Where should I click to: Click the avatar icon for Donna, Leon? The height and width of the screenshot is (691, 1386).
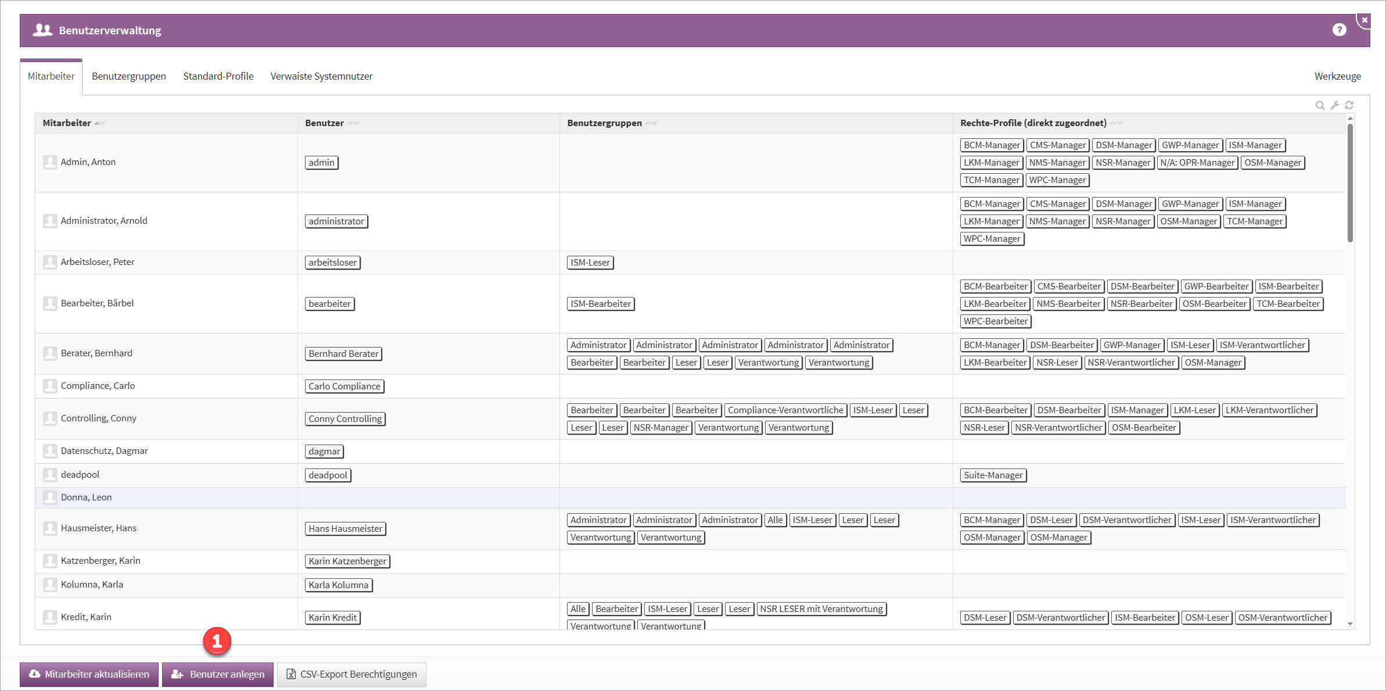[x=50, y=497]
